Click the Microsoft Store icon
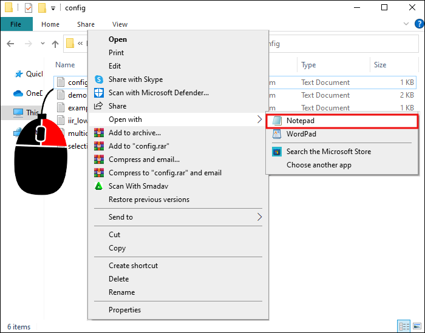425x333 pixels. pyautogui.click(x=277, y=152)
